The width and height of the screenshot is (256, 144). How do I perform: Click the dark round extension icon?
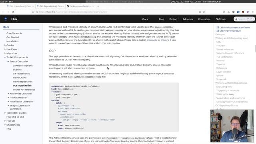click(x=234, y=12)
